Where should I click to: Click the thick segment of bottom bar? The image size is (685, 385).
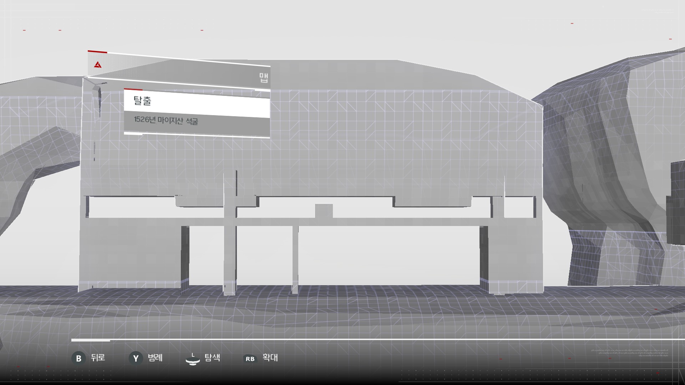[91, 340]
